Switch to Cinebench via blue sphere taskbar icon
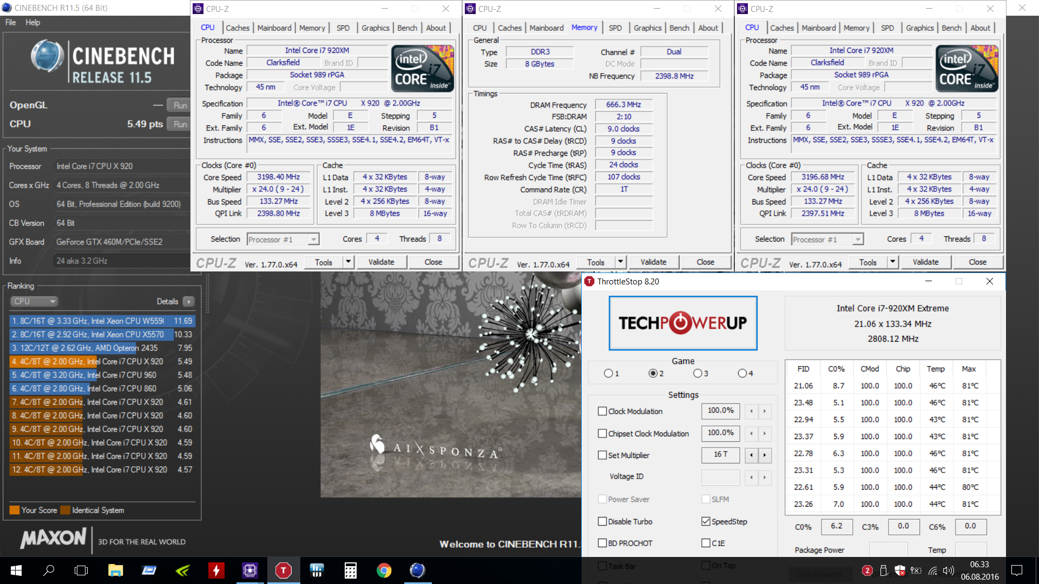The width and height of the screenshot is (1039, 584). [x=417, y=570]
